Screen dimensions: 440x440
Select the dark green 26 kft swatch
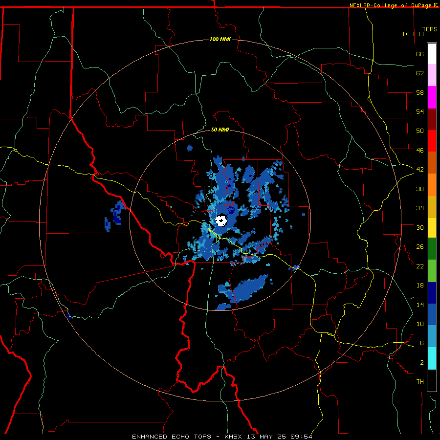pos(432,249)
